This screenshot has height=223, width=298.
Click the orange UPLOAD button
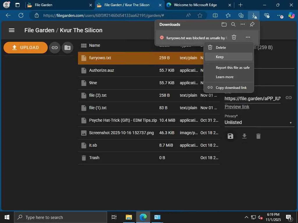(x=26, y=47)
